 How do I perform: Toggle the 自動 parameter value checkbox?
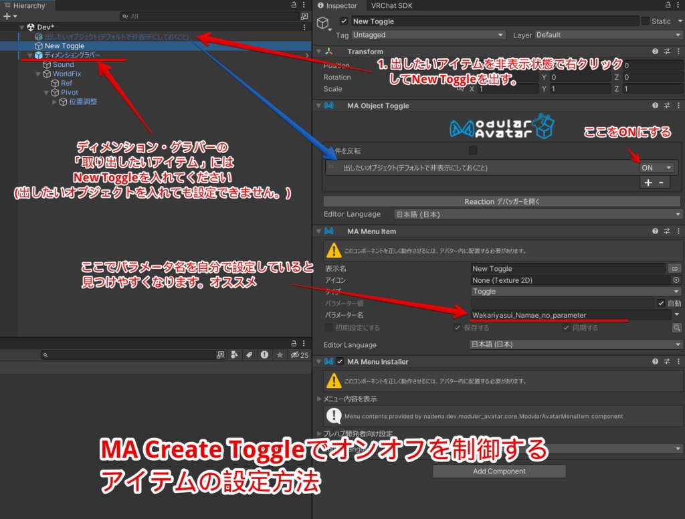coord(661,303)
